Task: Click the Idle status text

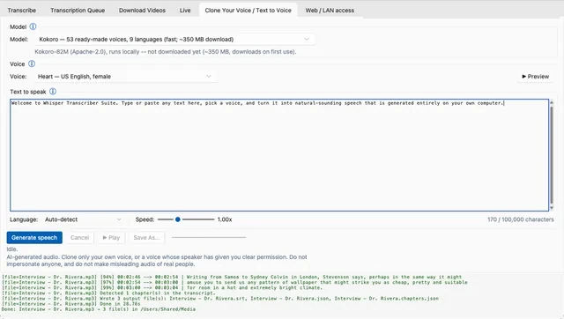Action: click(x=11, y=249)
